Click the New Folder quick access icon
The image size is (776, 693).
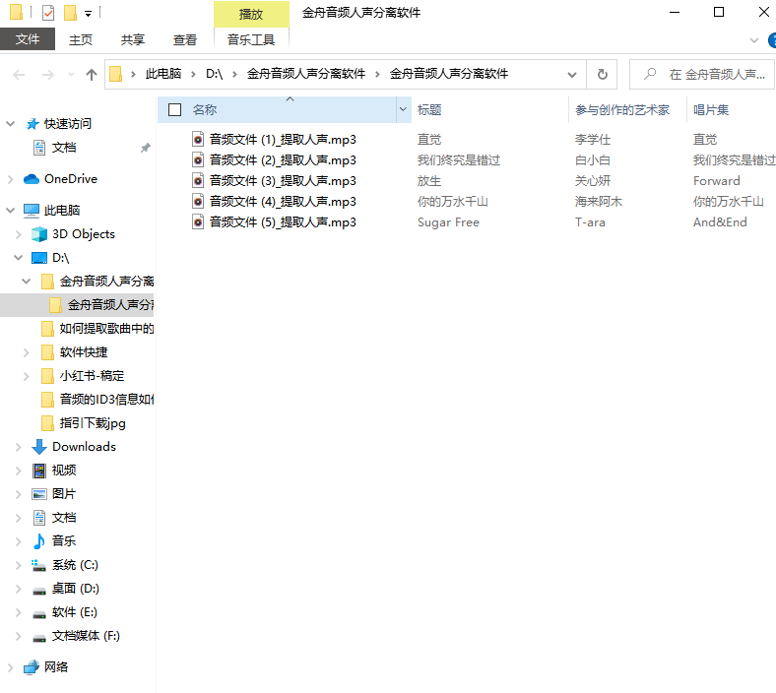70,13
